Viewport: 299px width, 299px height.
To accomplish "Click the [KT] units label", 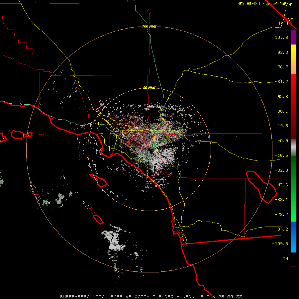I will 284,23.
